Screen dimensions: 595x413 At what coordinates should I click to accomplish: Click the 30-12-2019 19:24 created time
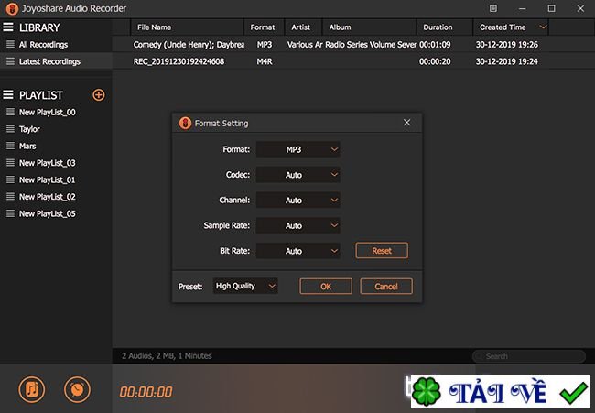506,61
